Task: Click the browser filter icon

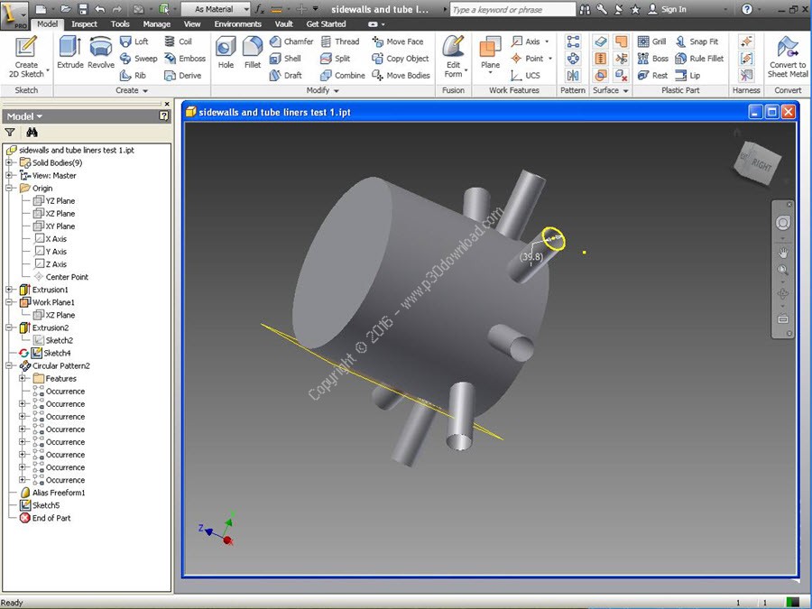Action: 9,132
